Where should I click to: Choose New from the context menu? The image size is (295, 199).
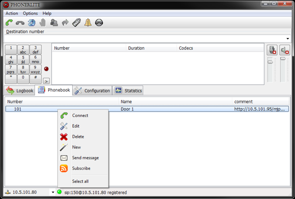(x=83, y=147)
